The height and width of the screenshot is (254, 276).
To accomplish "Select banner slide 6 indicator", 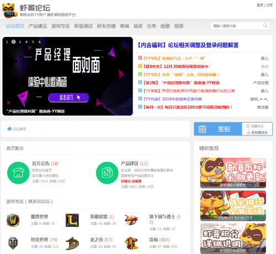I will 39,42.
